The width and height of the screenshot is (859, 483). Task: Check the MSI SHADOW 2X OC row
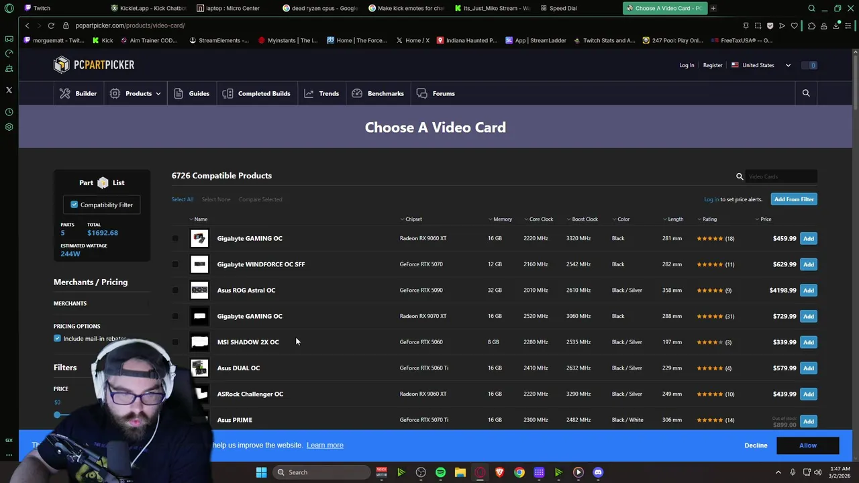click(x=175, y=342)
